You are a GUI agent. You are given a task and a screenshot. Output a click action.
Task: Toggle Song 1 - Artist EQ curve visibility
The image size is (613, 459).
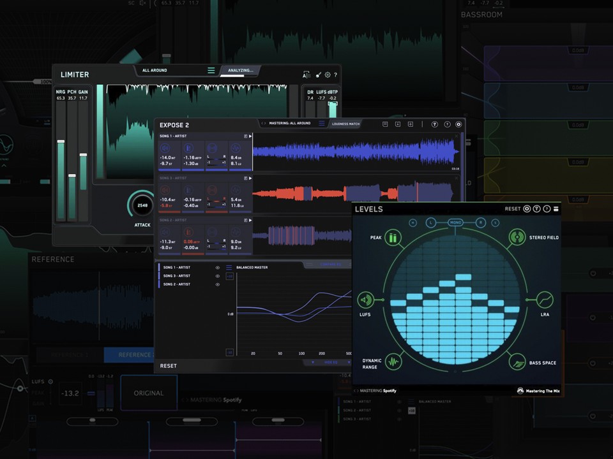point(217,268)
